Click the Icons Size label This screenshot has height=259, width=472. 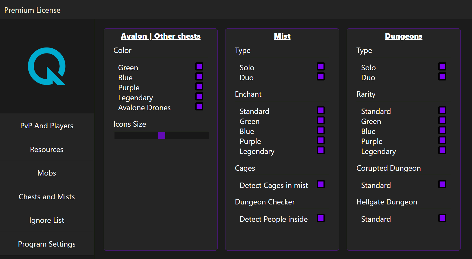click(130, 124)
